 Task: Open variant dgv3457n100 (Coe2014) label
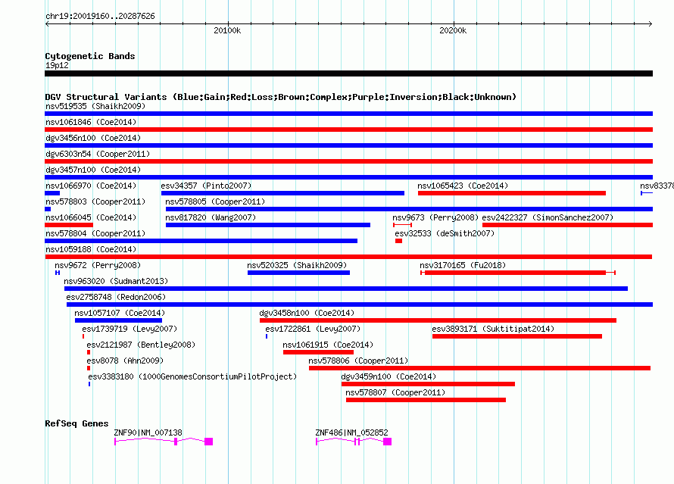[x=93, y=170]
